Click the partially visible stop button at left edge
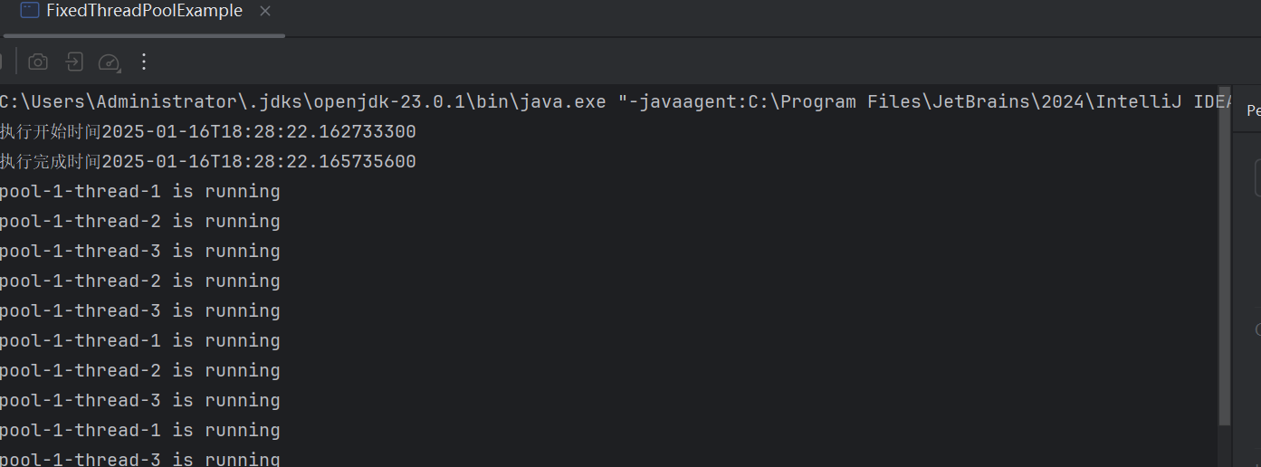 [x=1, y=62]
